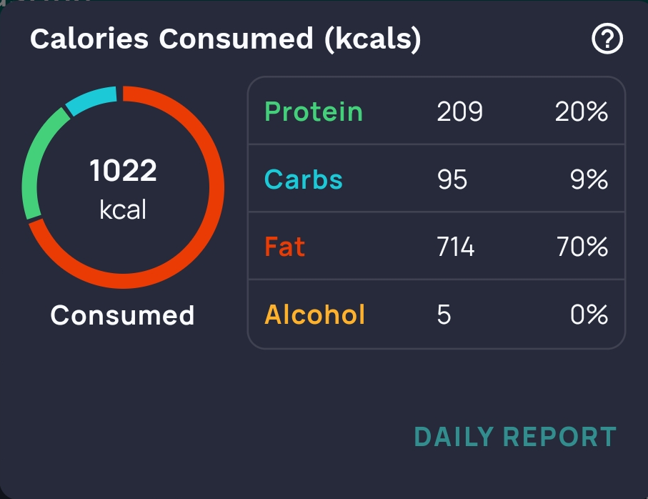This screenshot has height=499, width=648.
Task: Click the Calories Consumed (kcals) heading
Action: (226, 40)
